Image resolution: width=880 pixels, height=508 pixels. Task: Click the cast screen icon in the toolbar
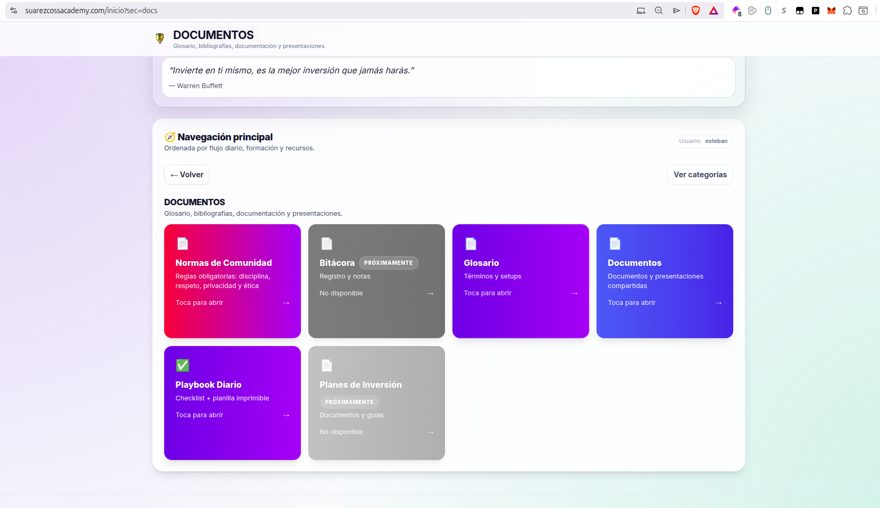(x=640, y=10)
